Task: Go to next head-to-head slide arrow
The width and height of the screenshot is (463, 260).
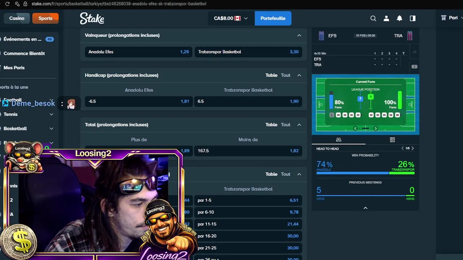Action: [x=412, y=148]
